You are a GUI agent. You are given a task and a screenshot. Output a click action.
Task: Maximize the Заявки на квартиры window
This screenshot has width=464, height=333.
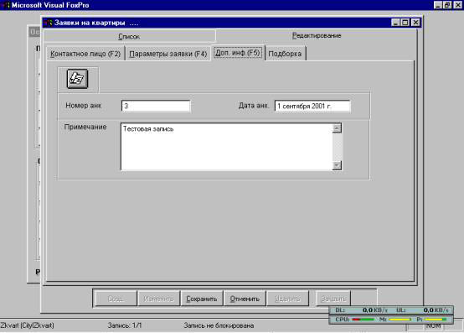click(x=405, y=23)
